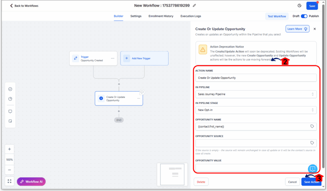Click the Workflow AI button
327x191 pixels.
tap(31, 181)
